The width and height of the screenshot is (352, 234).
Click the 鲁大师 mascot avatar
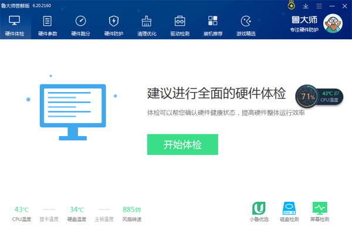(333, 23)
